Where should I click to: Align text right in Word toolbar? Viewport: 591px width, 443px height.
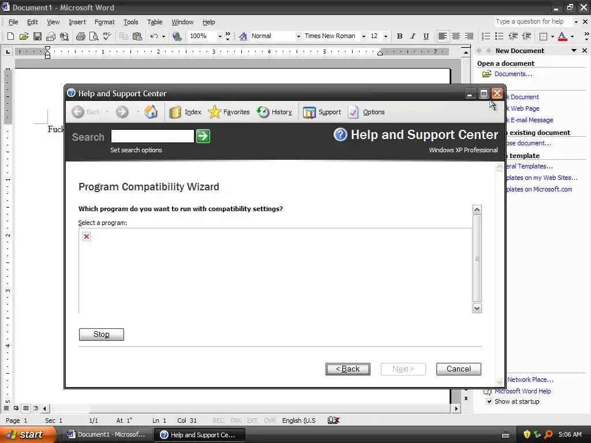469,36
